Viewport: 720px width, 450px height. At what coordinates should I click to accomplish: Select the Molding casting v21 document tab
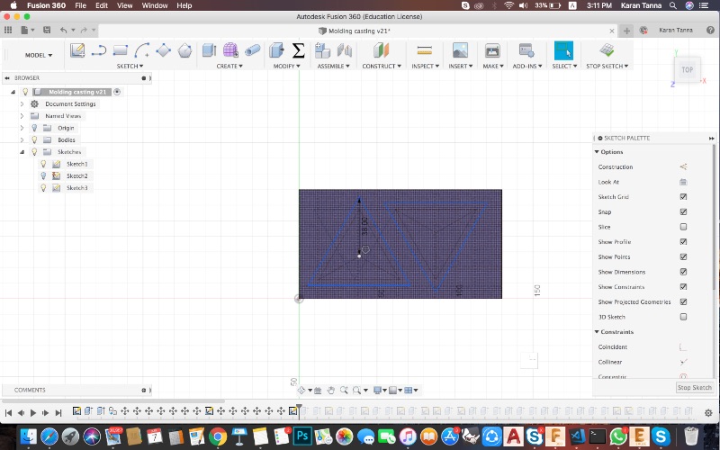pyautogui.click(x=354, y=31)
